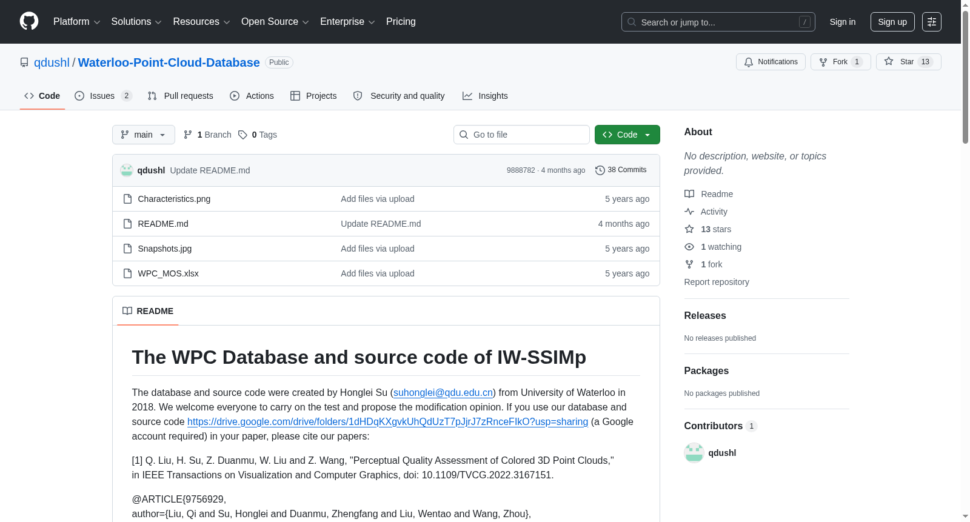
Task: Switch to the Projects tab
Action: [313, 96]
